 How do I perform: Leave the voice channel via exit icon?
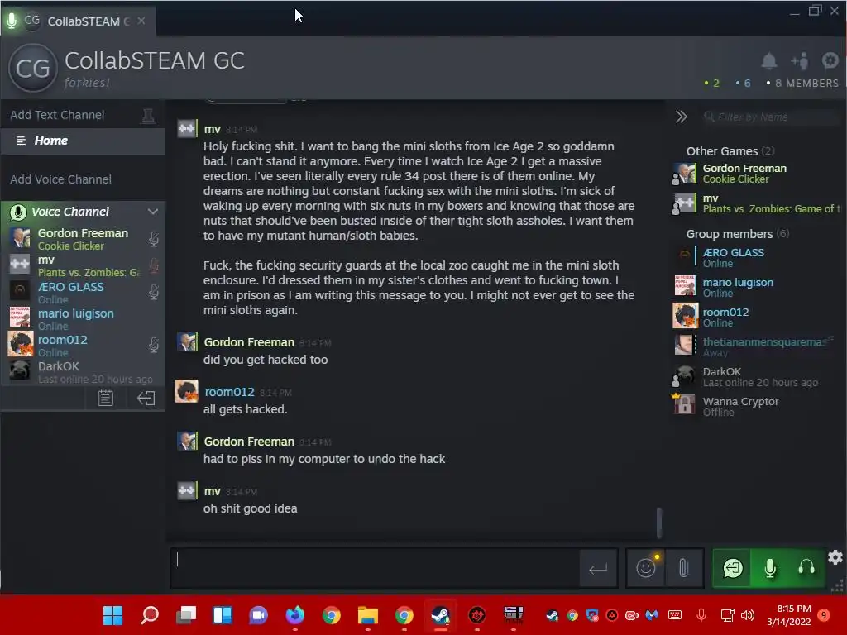(146, 399)
